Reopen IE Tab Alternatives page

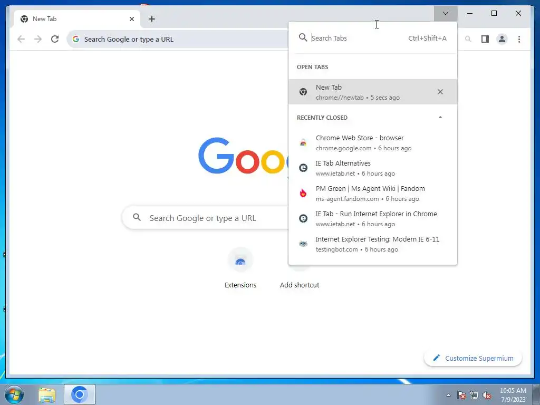[x=373, y=168]
